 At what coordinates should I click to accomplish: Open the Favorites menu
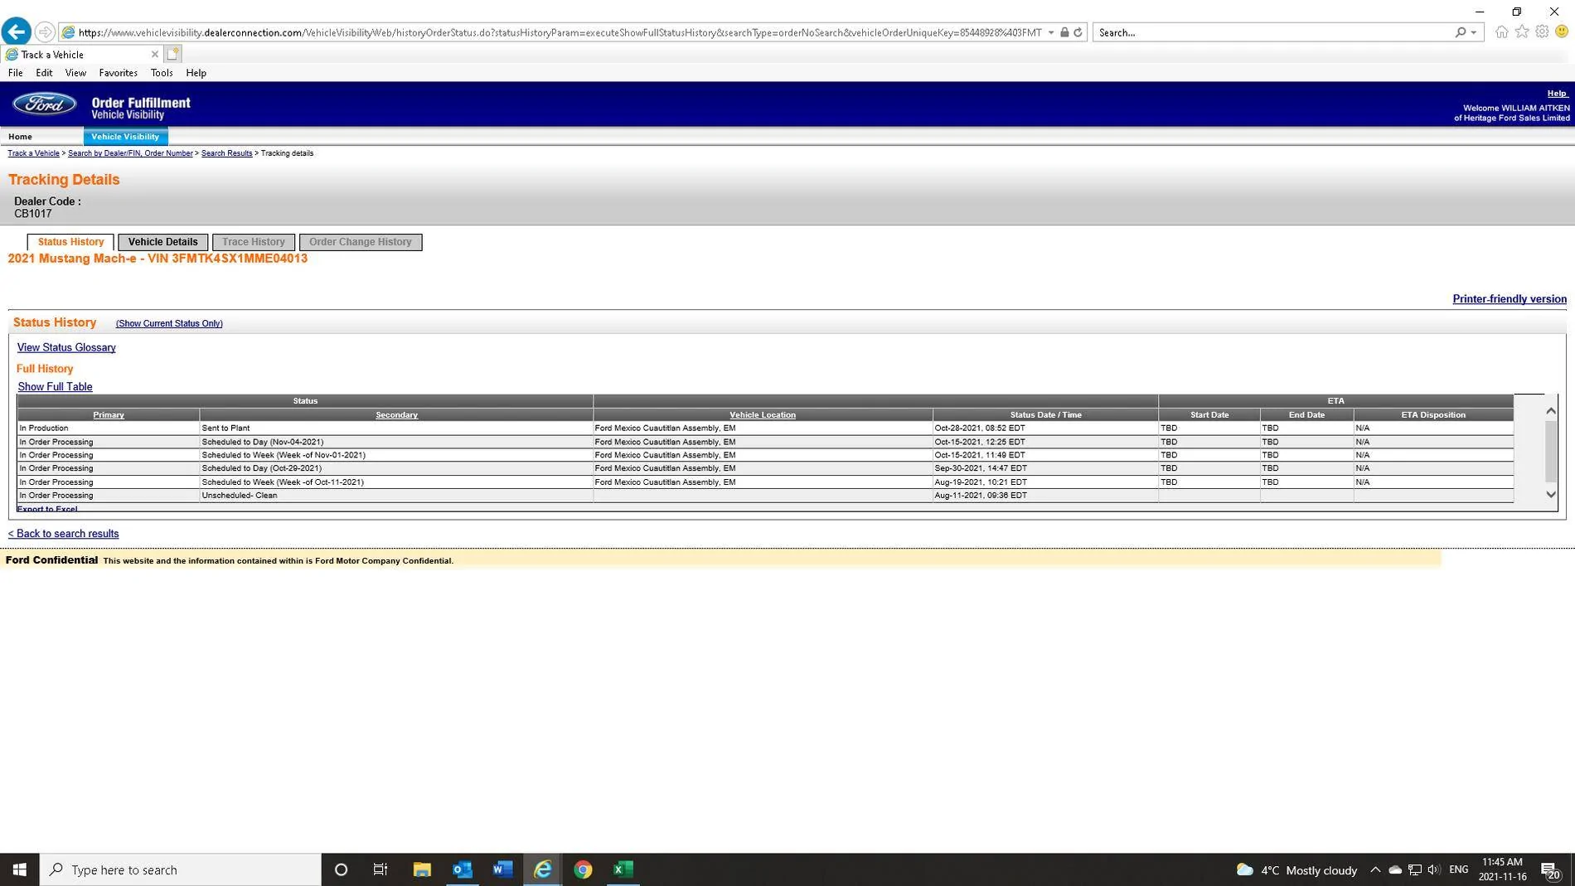click(118, 73)
